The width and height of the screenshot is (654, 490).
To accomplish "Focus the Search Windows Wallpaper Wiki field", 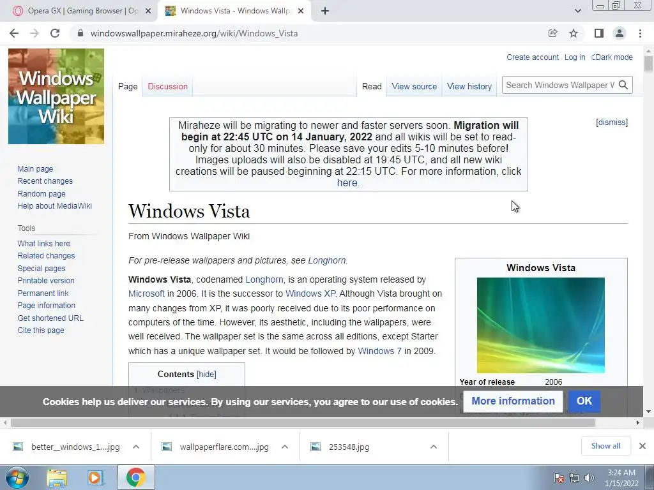I will pos(559,85).
